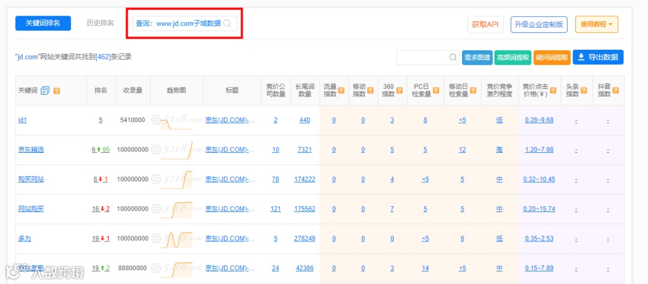The height and width of the screenshot is (284, 648).
Task: Open help icon for 抖音指数 column
Action: 616,90
